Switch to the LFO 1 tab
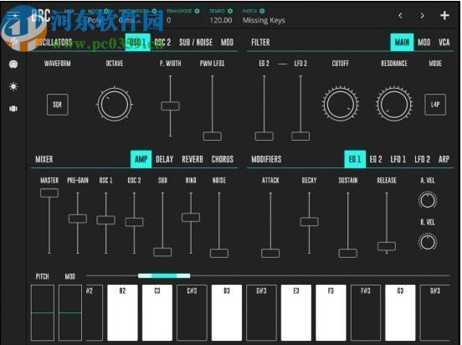 click(398, 159)
